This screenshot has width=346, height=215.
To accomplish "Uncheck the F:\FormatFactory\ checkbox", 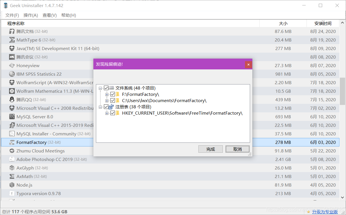I will 113,94.
